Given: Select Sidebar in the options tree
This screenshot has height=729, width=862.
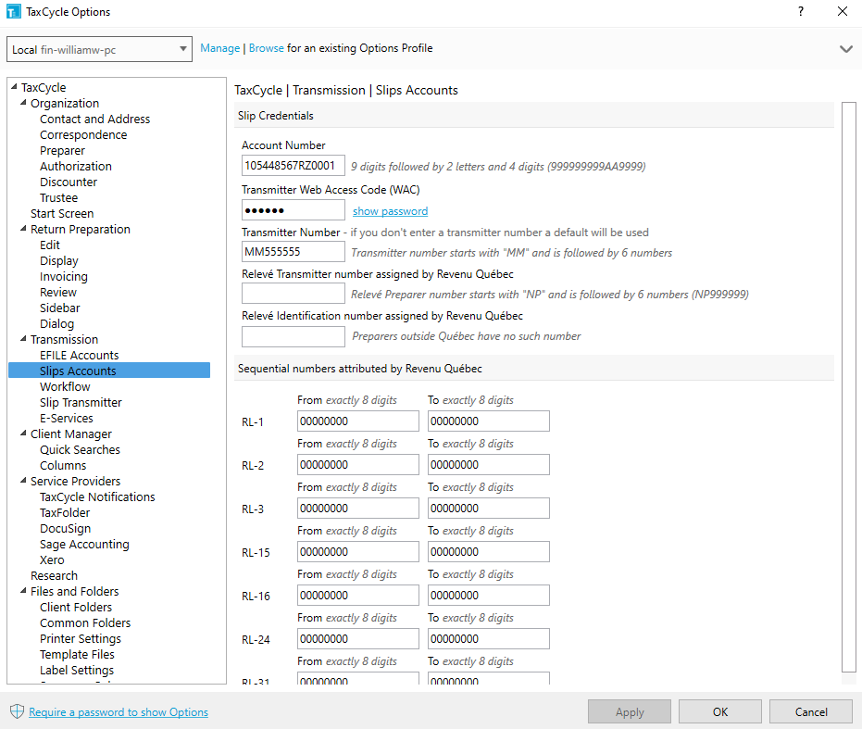Looking at the screenshot, I should (59, 308).
